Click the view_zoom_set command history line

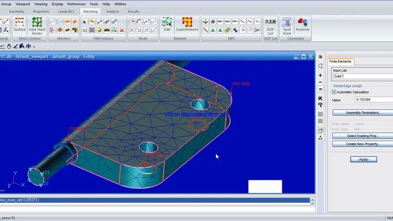155,200
